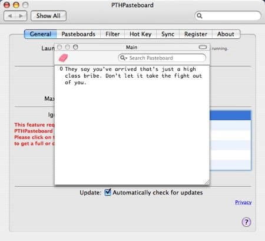Screen dimensions: 265x241
Task: Click the toolbar toggle pill in Main window
Action: tap(203, 47)
